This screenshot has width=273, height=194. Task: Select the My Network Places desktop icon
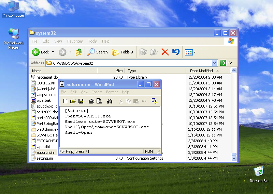pos(14,39)
